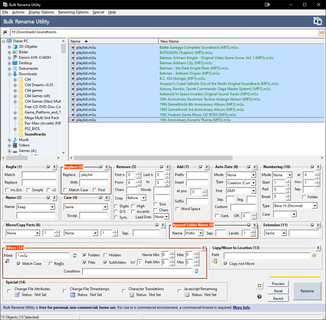
Task: Click the R reset button for Replace (3)
Action: click(x=107, y=167)
